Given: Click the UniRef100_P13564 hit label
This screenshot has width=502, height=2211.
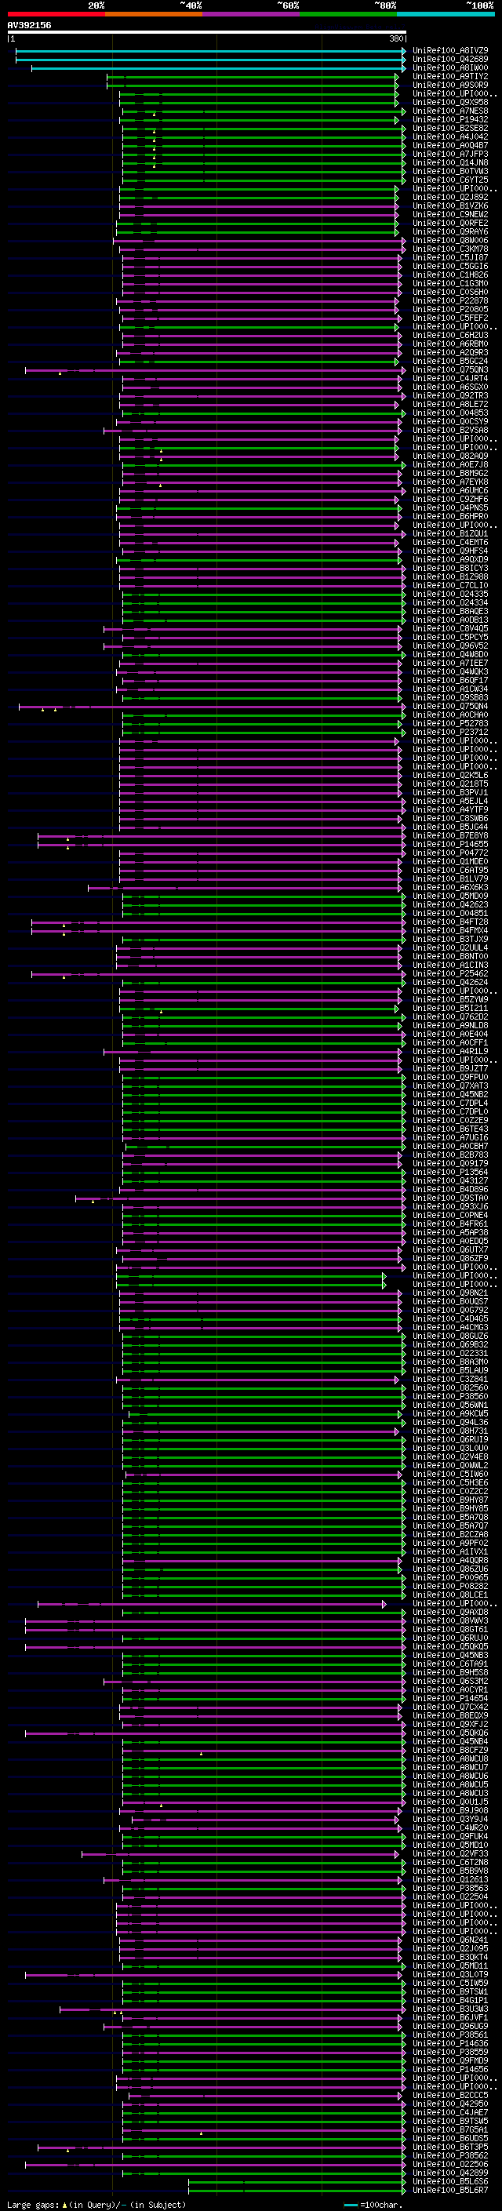Looking at the screenshot, I should (x=450, y=1173).
